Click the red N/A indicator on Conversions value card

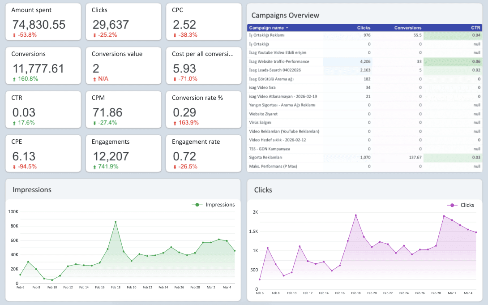pos(103,78)
